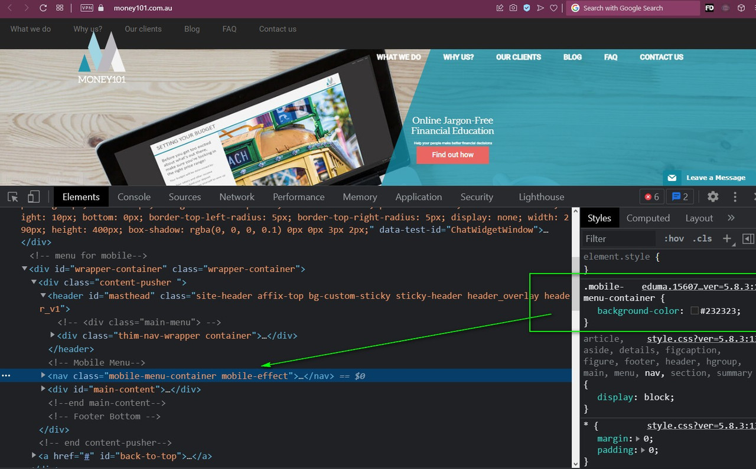This screenshot has height=469, width=756.
Task: Open the round grey extension icon next to FD
Action: tap(726, 8)
